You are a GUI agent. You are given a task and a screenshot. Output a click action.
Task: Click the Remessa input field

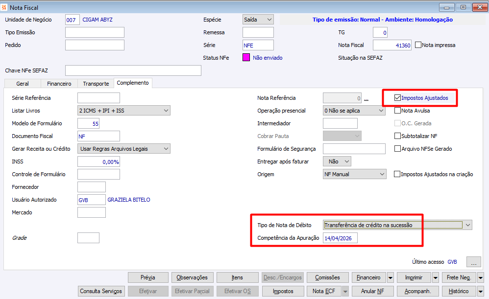point(258,32)
